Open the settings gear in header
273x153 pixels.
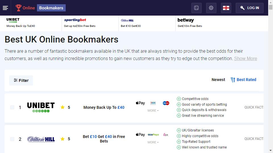[211, 8]
